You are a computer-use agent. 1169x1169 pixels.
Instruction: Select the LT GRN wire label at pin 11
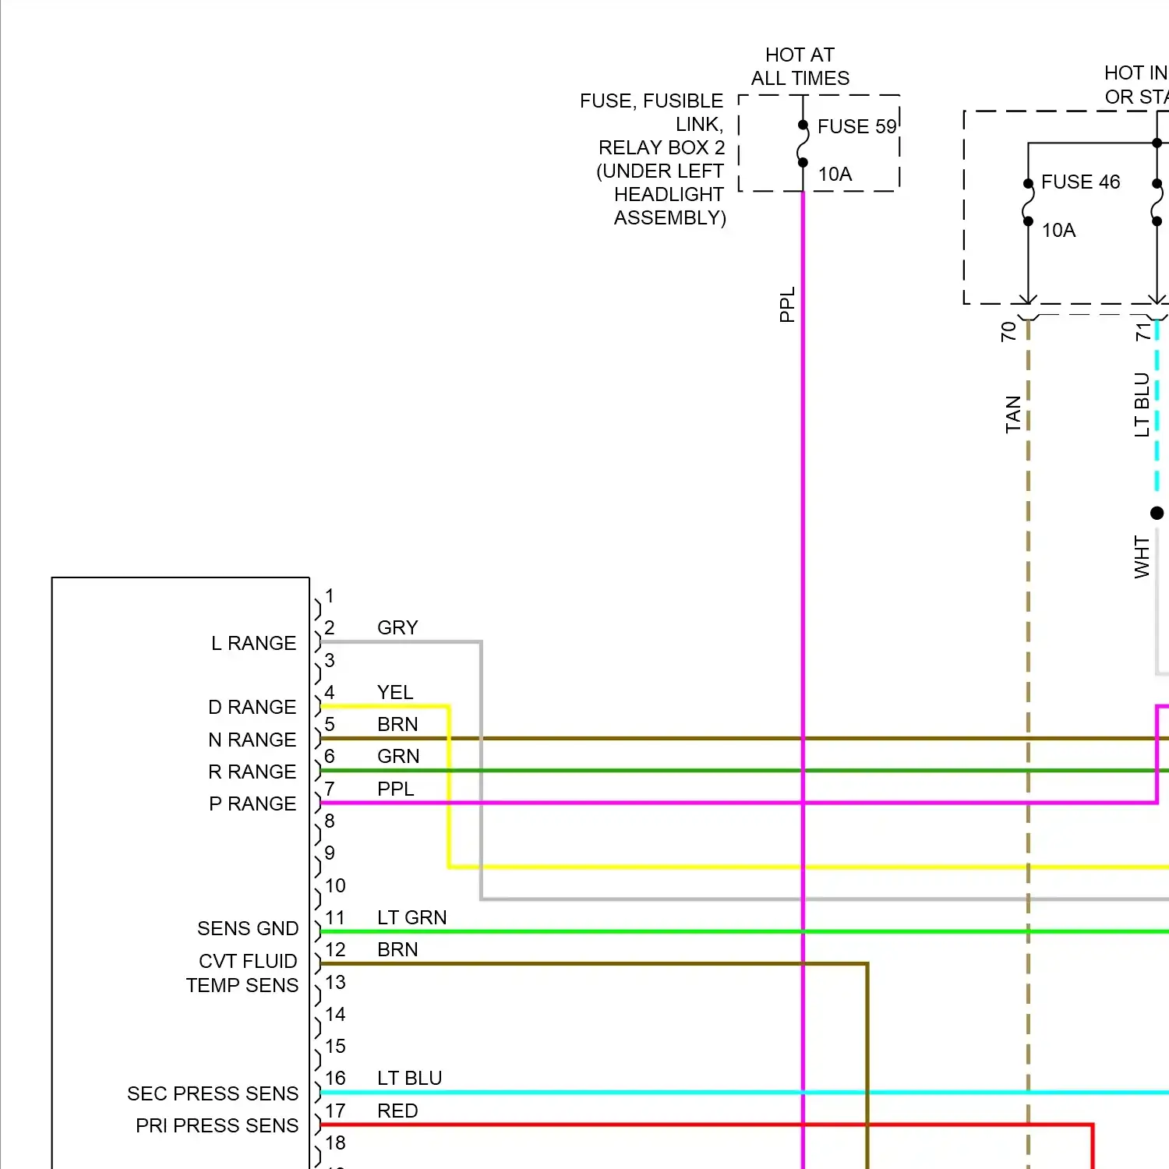(411, 917)
